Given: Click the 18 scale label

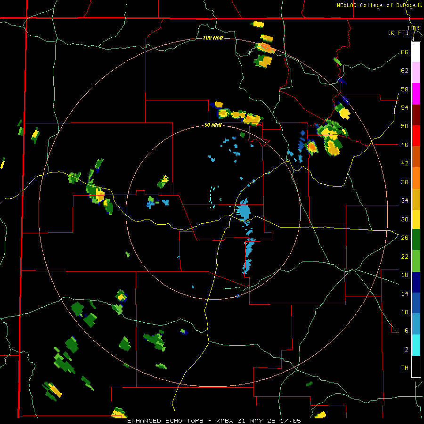Looking at the screenshot, I should click(405, 275).
